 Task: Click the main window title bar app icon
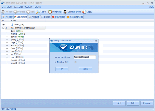pyautogui.click(x=2, y=3)
